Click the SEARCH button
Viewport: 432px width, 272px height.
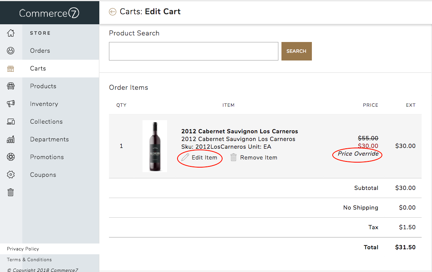[296, 51]
